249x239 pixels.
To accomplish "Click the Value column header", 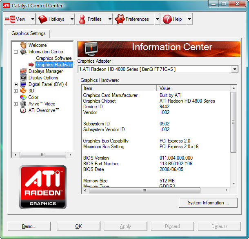I will click(193, 88).
